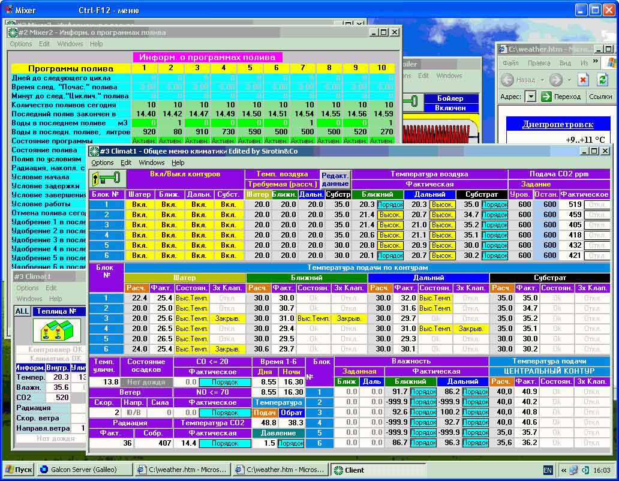The width and height of the screenshot is (619, 481).
Task: Click the EN language indicator in the taskbar
Action: [548, 470]
